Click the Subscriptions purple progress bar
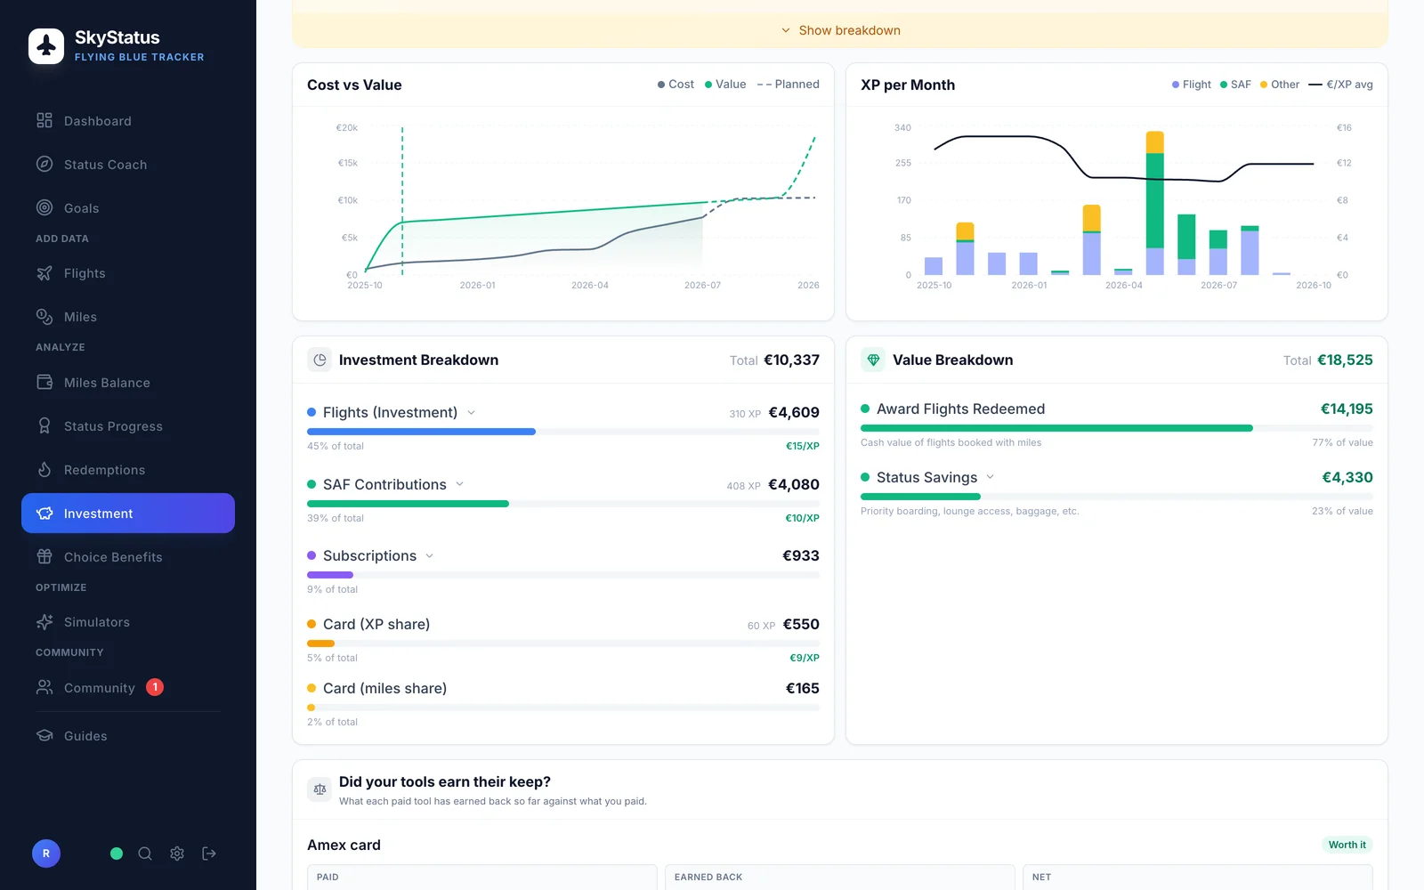The width and height of the screenshot is (1424, 890). point(330,575)
